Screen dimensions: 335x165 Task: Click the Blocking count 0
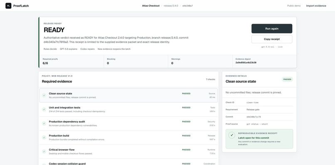point(108,63)
